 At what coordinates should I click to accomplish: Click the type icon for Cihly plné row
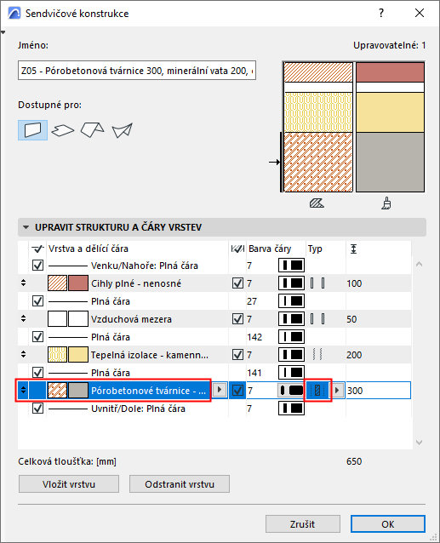pos(317,283)
